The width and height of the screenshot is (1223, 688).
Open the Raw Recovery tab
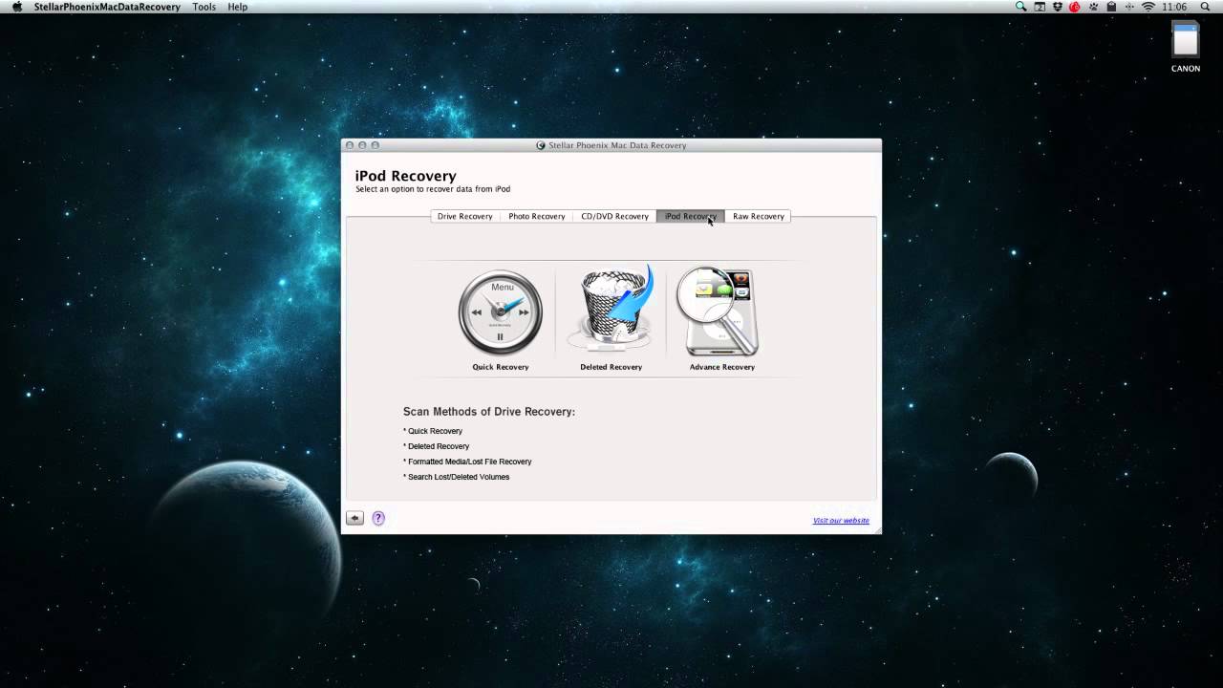click(x=759, y=216)
